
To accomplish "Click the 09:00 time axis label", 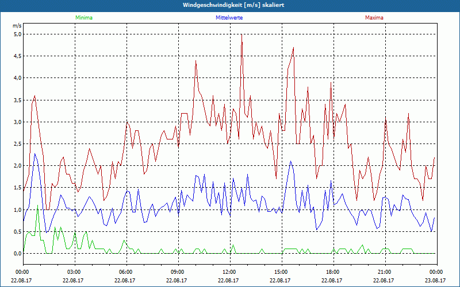I will pos(177,272).
